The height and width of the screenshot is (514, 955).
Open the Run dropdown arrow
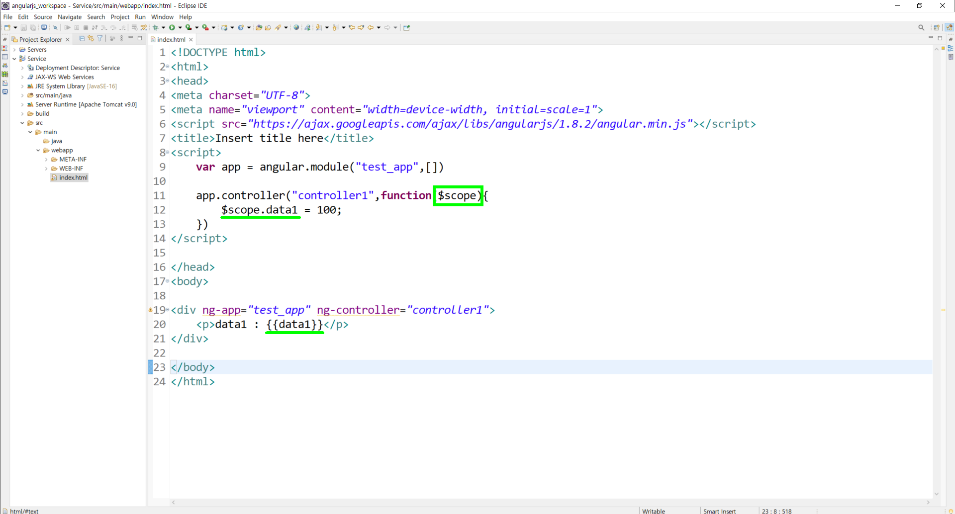coord(180,27)
